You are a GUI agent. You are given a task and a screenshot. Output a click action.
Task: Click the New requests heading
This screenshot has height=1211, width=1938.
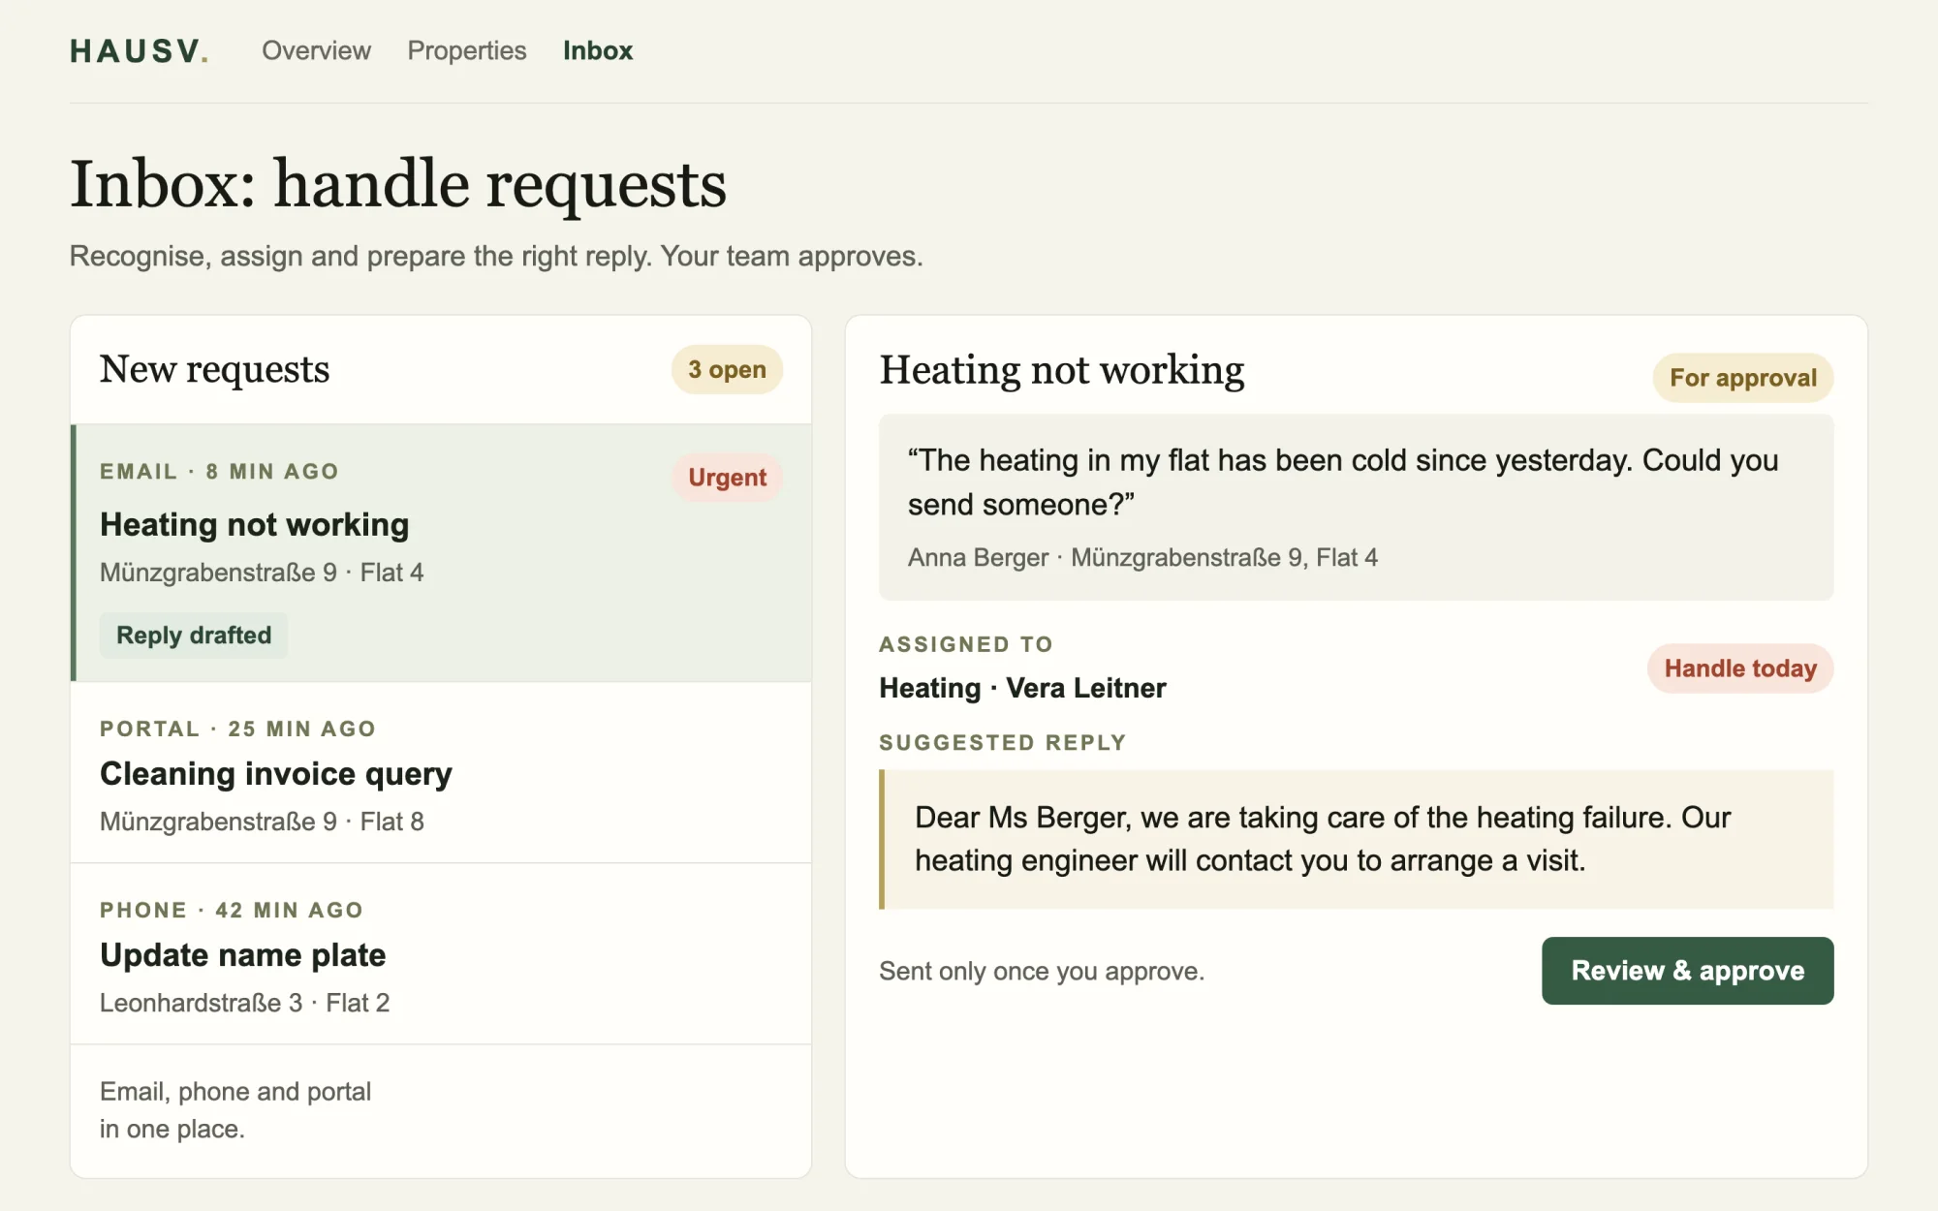pyautogui.click(x=214, y=369)
